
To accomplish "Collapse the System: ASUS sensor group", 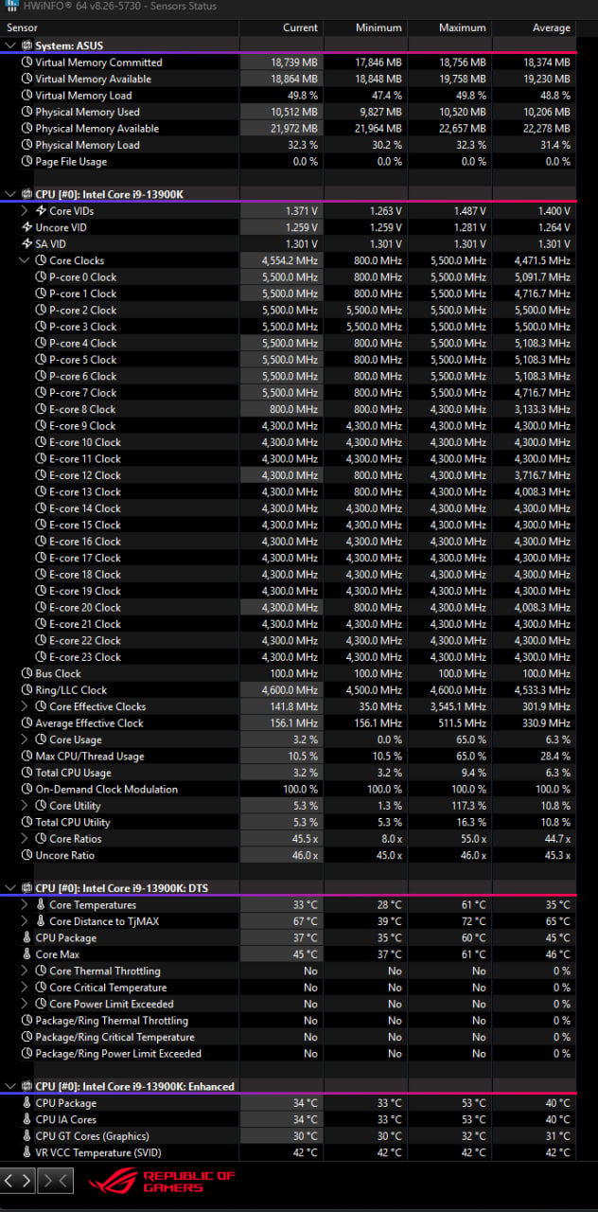I will coord(10,45).
